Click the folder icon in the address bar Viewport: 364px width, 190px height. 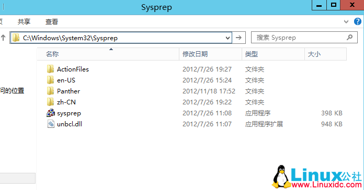pos(16,38)
